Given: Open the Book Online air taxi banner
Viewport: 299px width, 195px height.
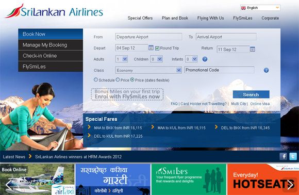Looking at the screenshot, I should (37, 180).
